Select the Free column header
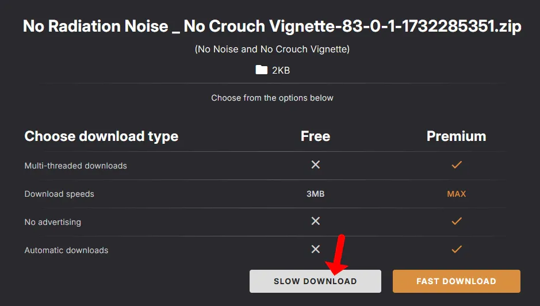The height and width of the screenshot is (306, 540). [315, 136]
